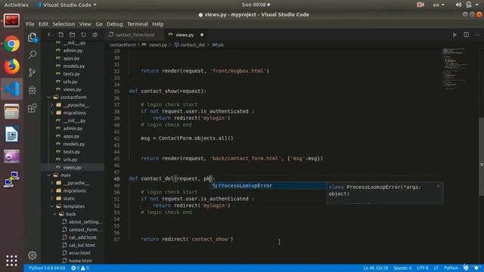
Task: Refresh the explorer tree
Action: coord(83,35)
